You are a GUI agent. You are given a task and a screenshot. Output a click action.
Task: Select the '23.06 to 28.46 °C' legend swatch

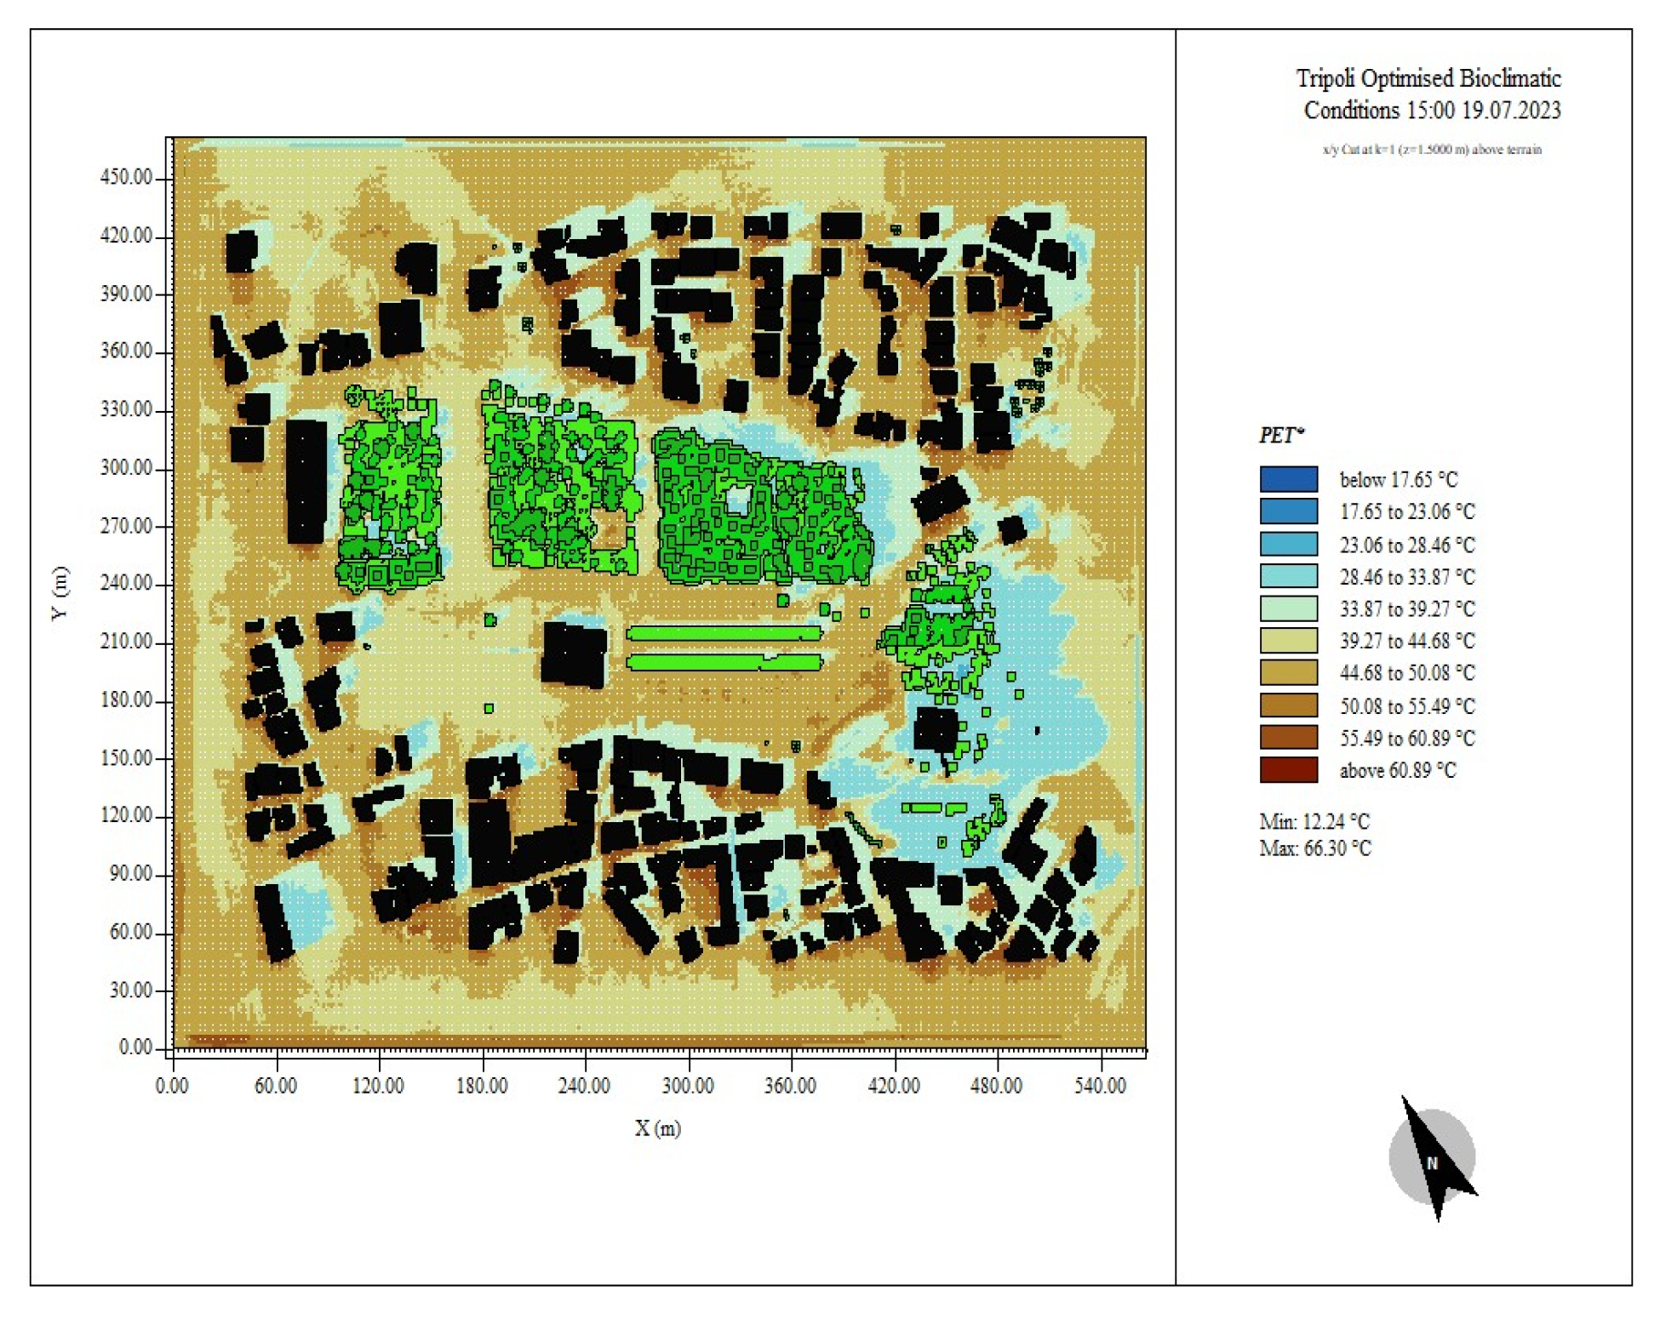[1288, 544]
